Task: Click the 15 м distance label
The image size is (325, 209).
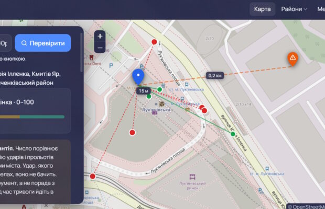Action: pyautogui.click(x=144, y=91)
